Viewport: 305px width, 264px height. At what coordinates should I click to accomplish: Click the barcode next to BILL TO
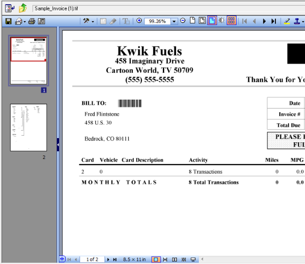pos(130,103)
